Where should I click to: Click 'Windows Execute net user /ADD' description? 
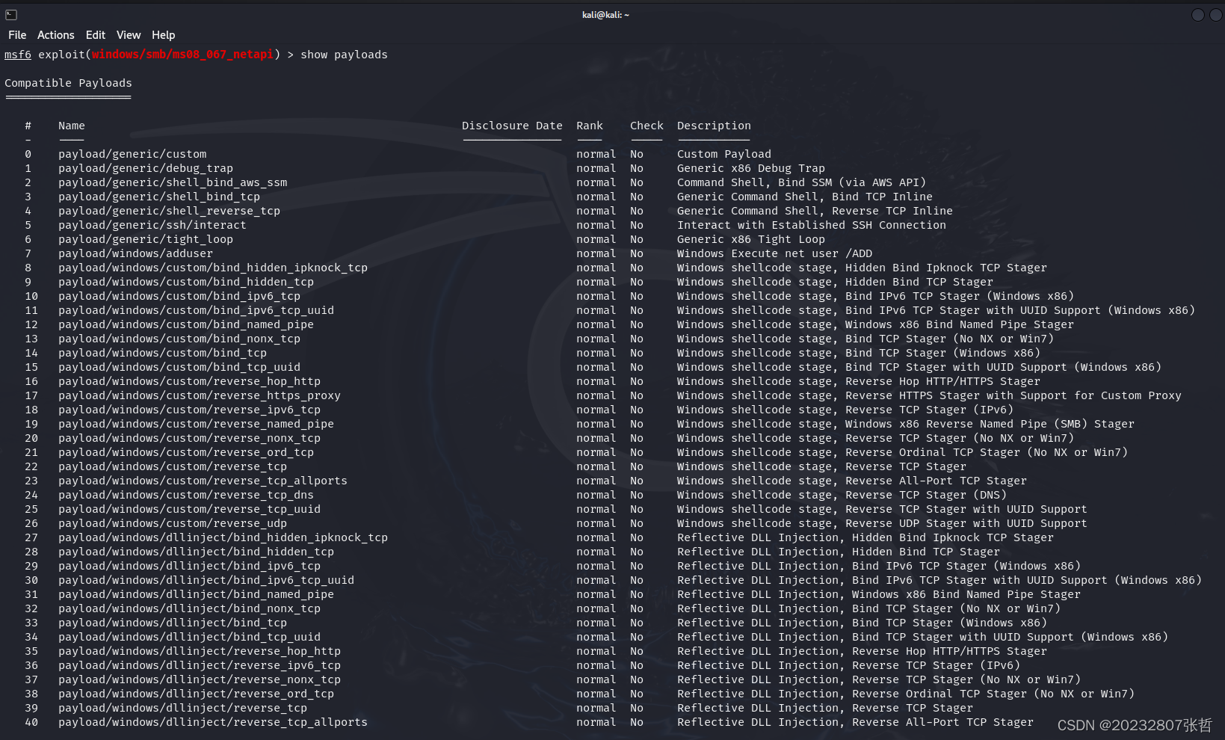coord(775,253)
